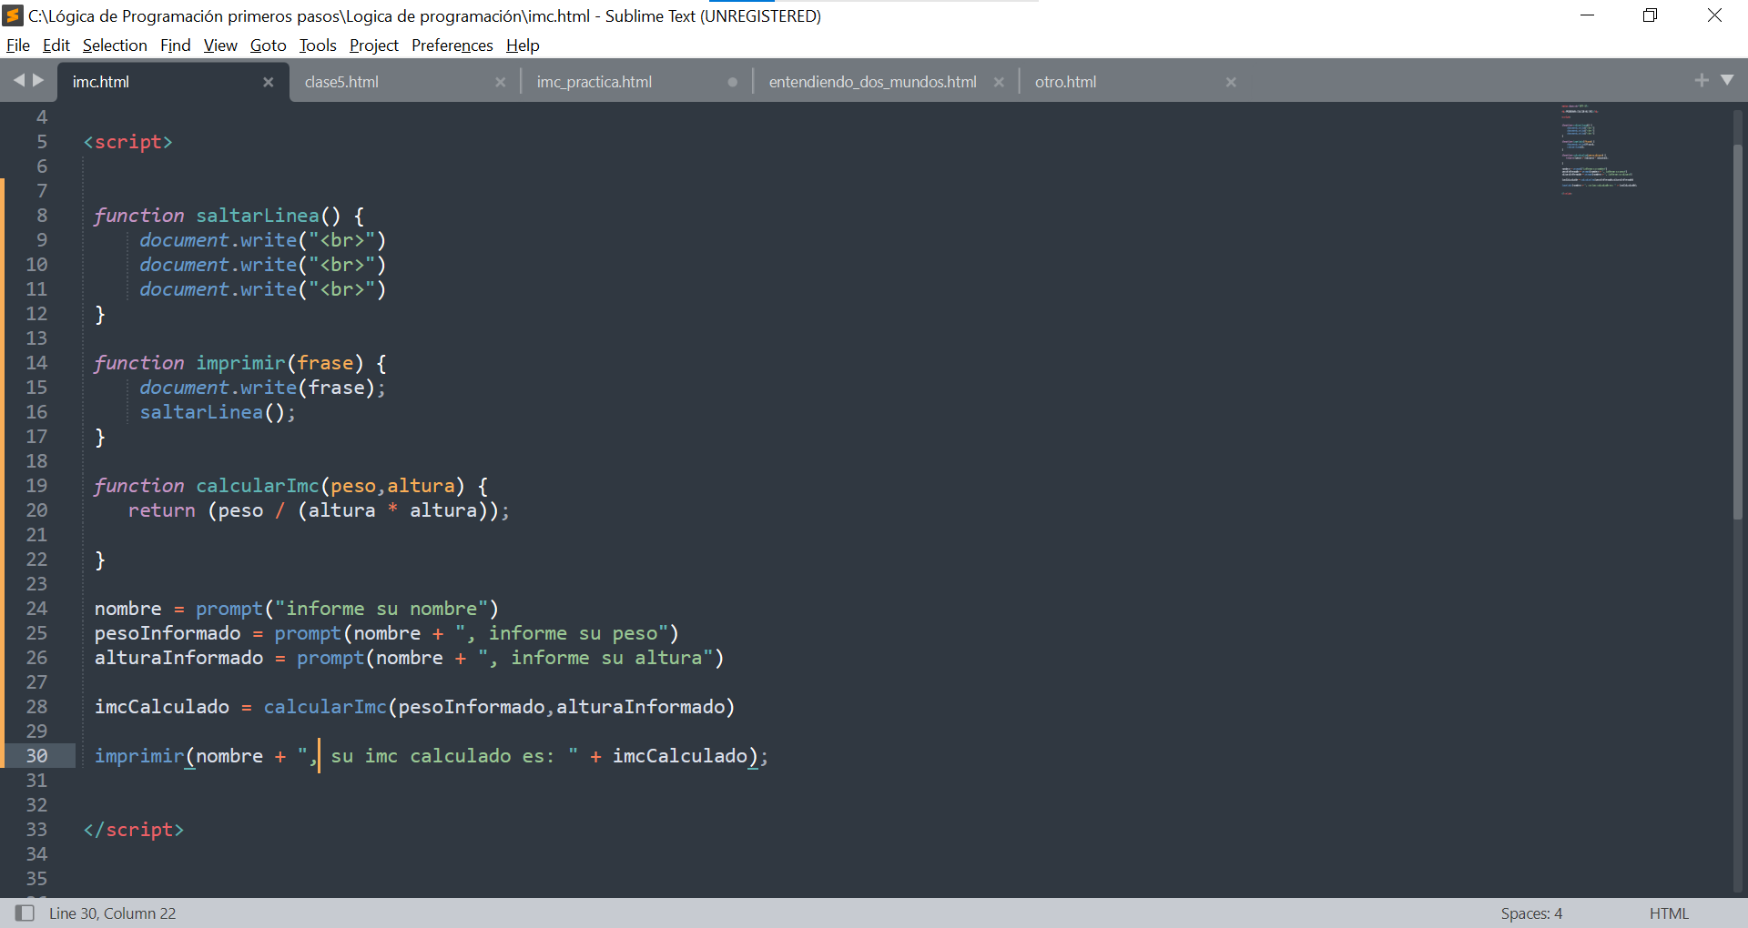Open the File menu
1748x928 pixels.
coord(17,45)
